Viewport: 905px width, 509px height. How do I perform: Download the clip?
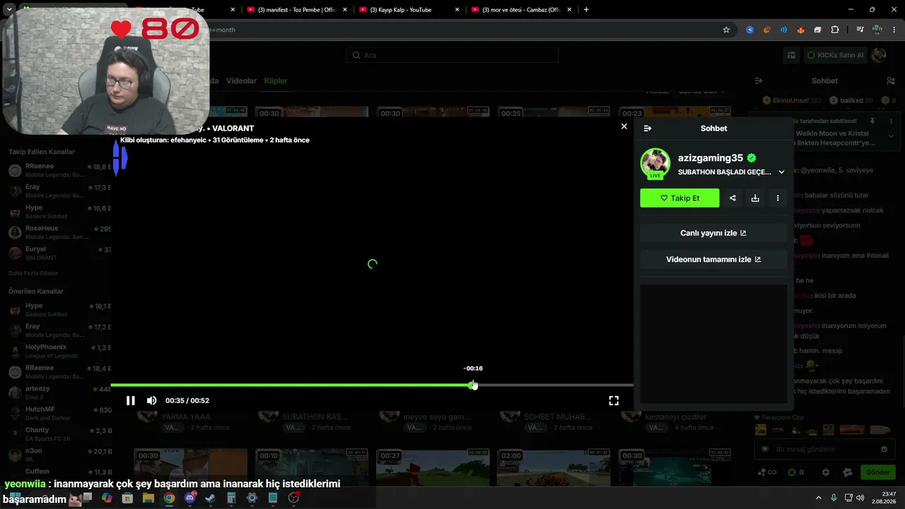pos(755,198)
